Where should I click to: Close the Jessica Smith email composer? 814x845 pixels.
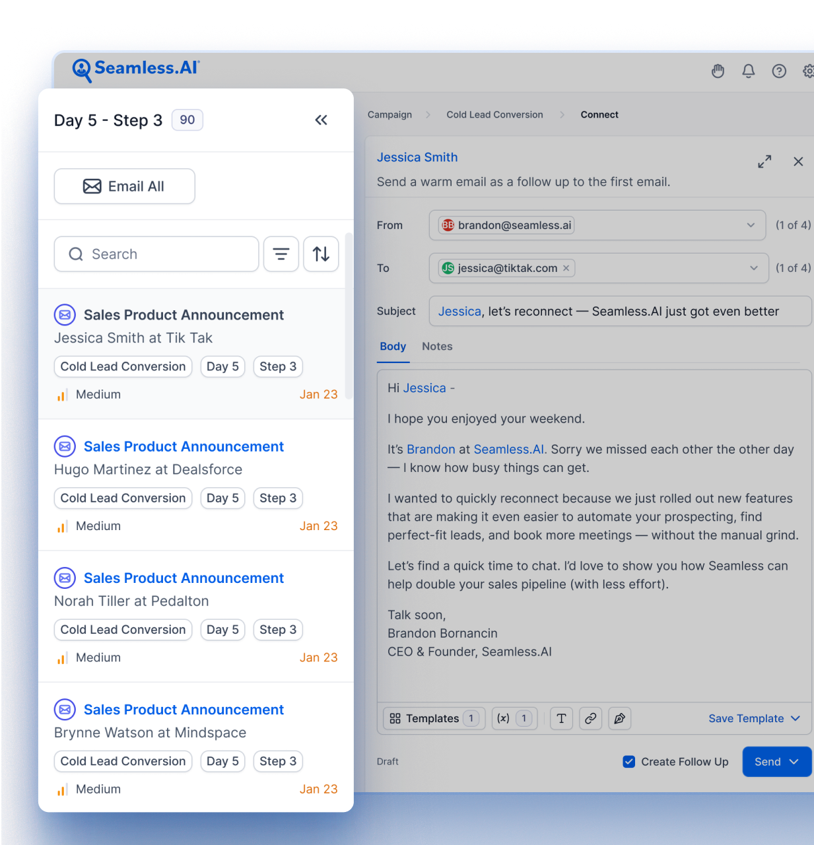pyautogui.click(x=798, y=162)
